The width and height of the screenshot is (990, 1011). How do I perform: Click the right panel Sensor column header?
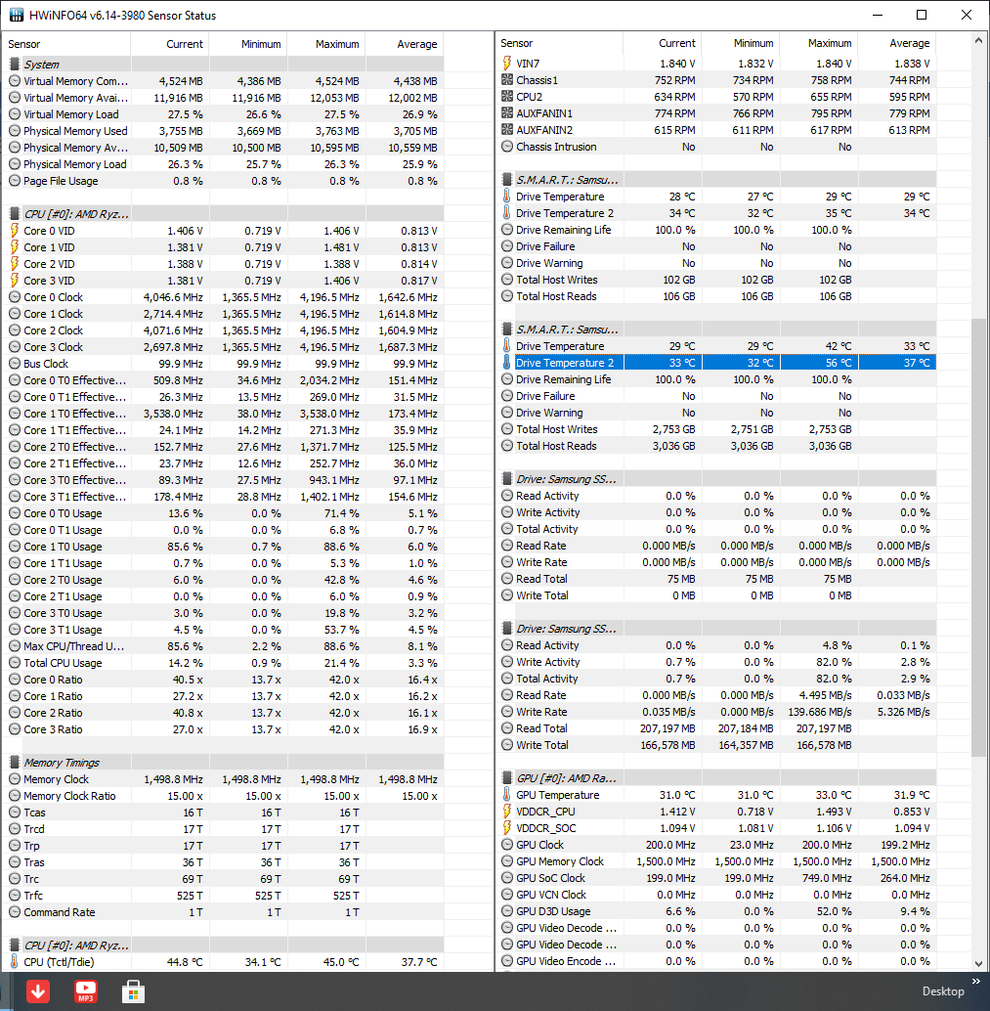[559, 43]
